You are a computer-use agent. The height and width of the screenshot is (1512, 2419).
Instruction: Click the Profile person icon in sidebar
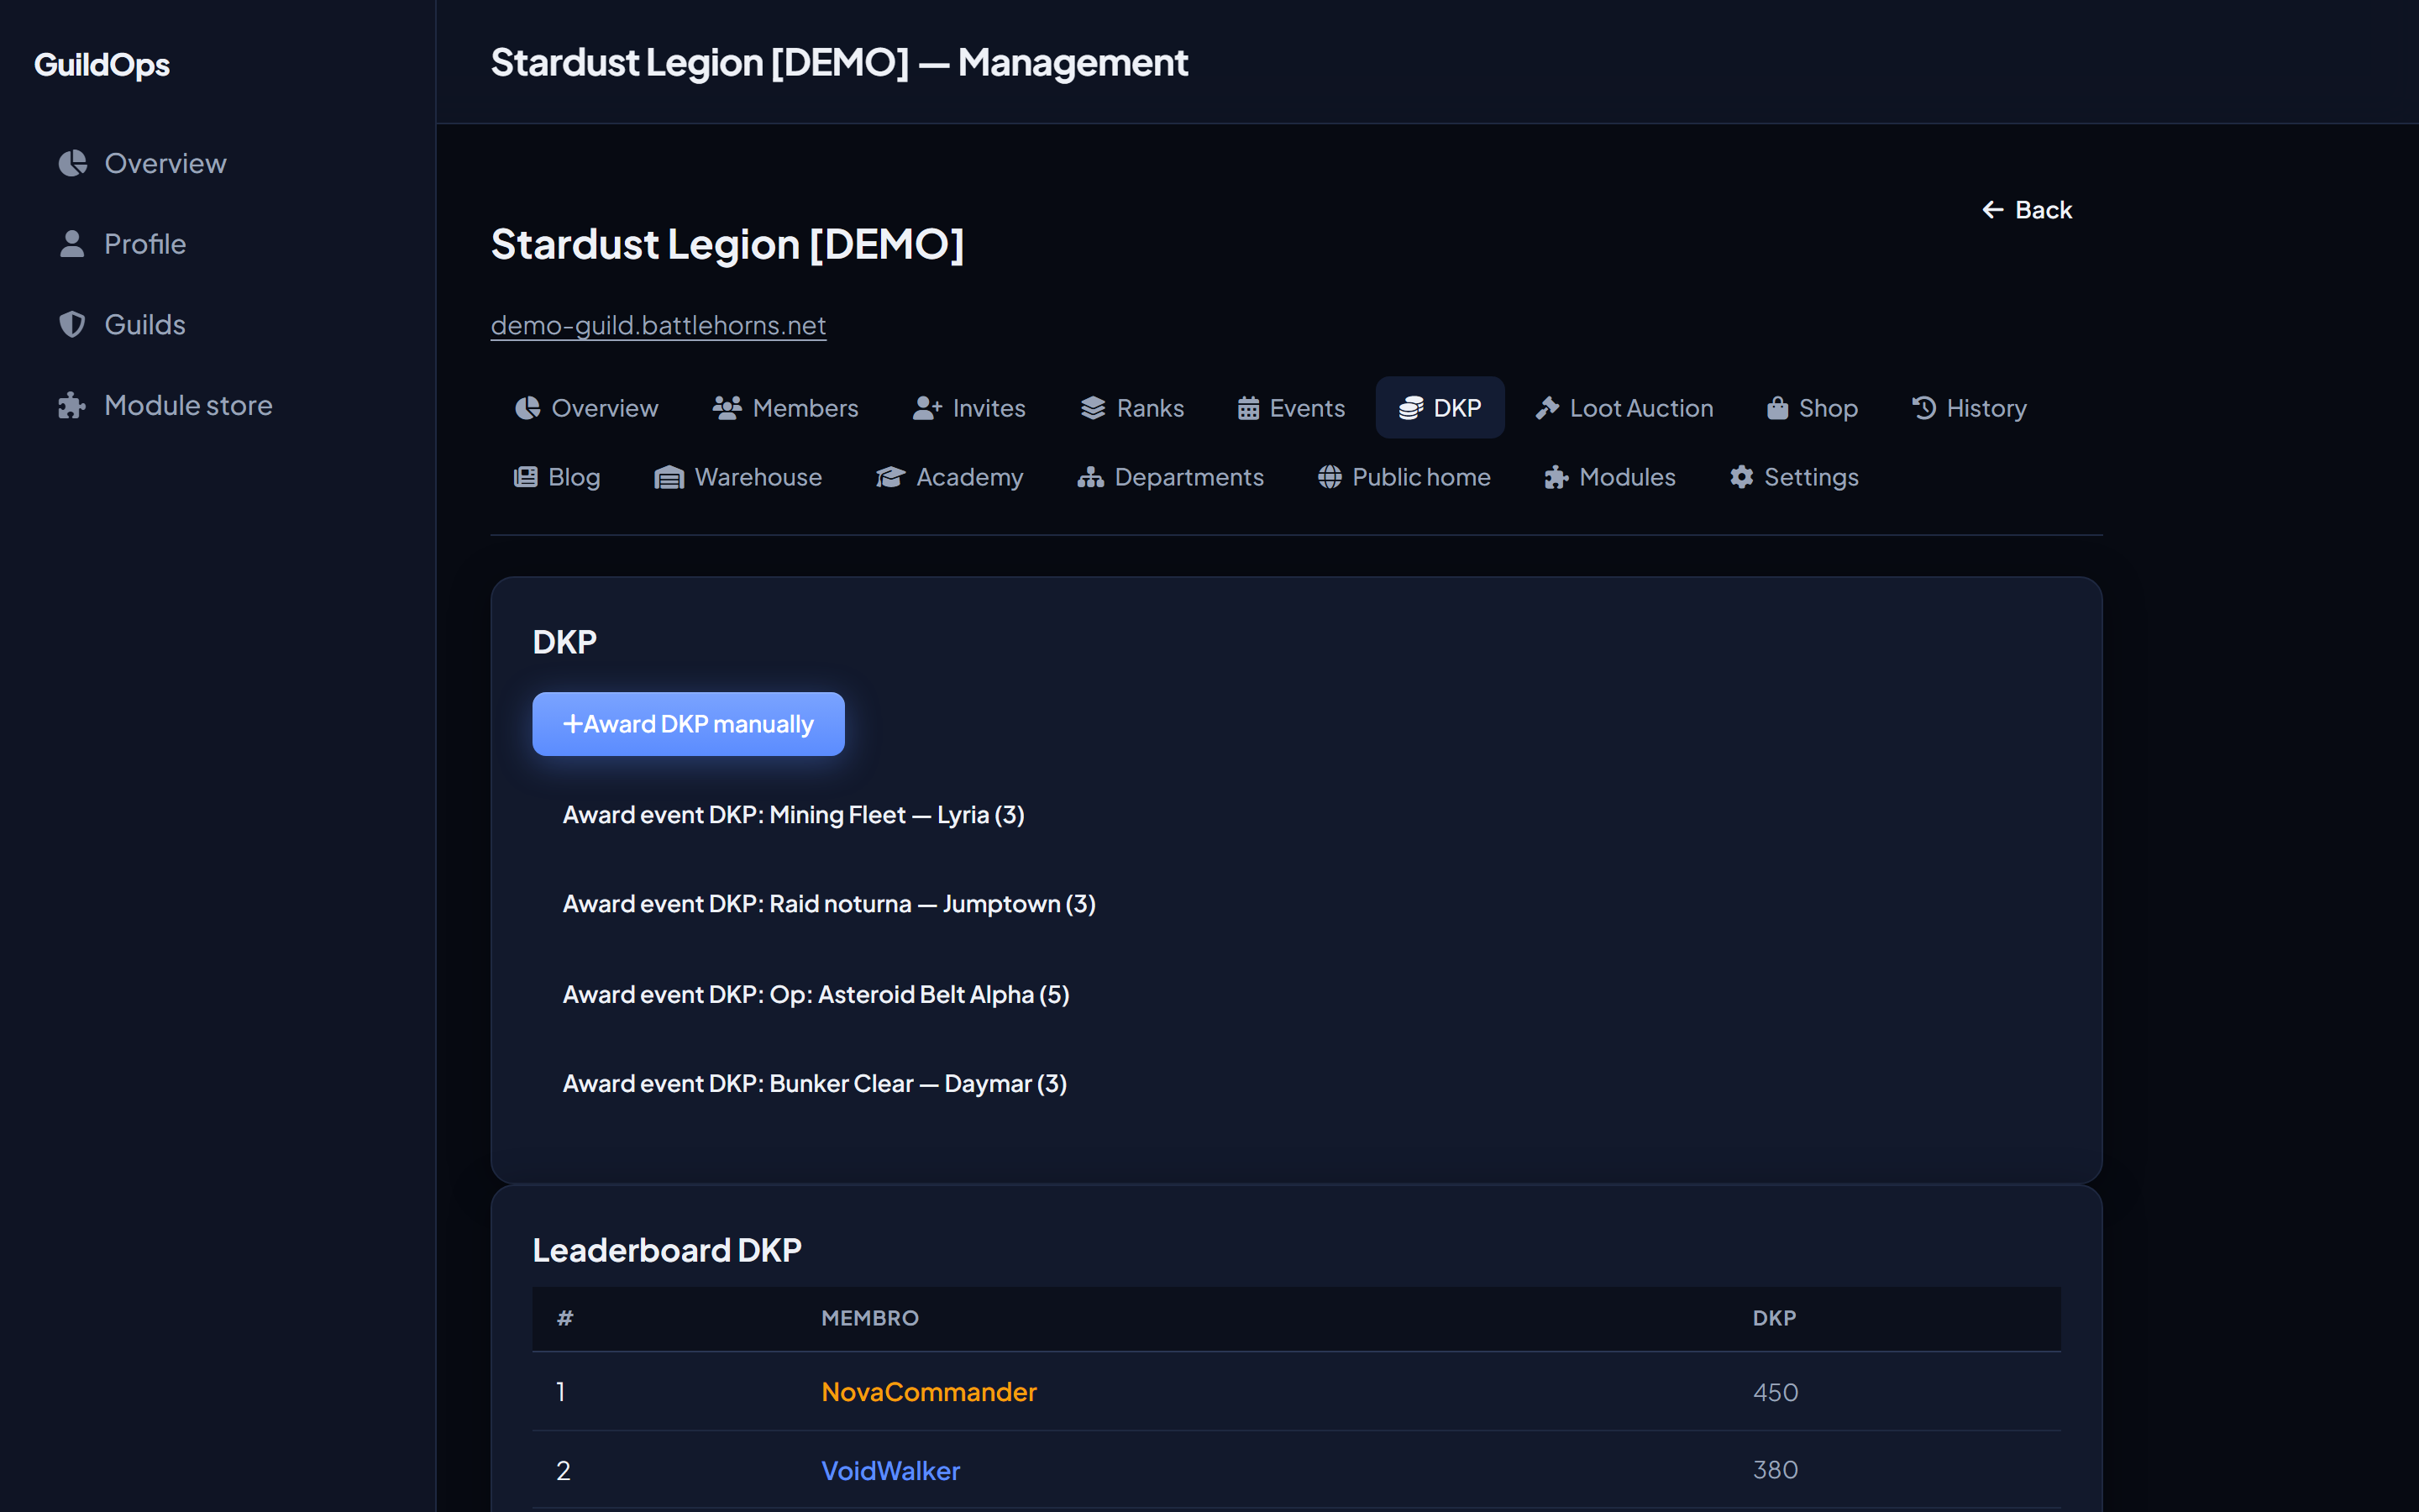[72, 244]
